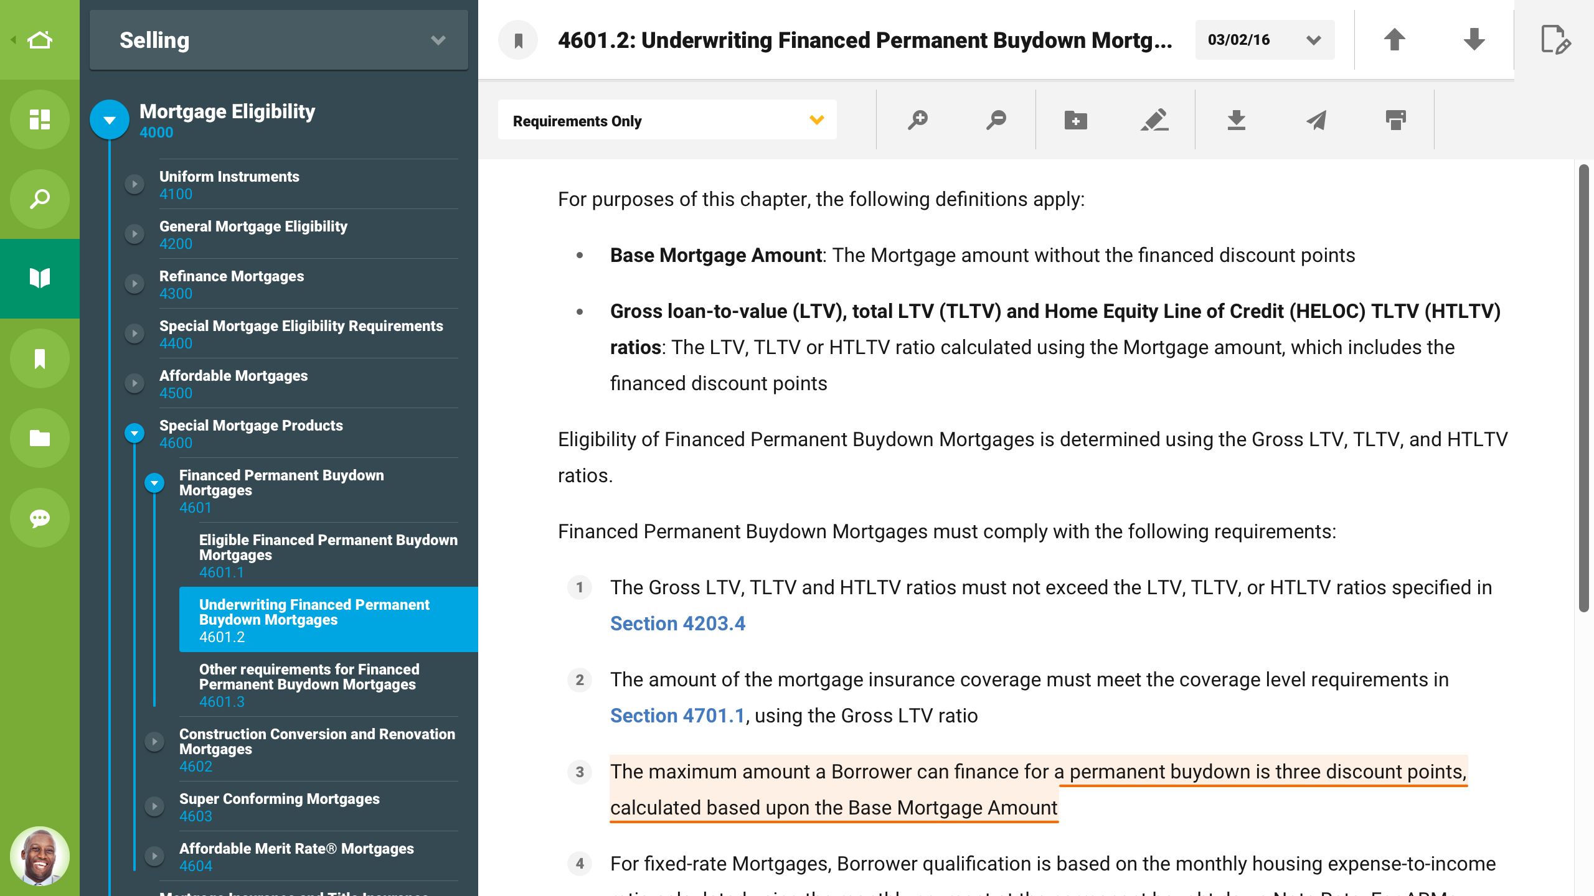Click the vertical document scrollbar

tap(1583, 388)
